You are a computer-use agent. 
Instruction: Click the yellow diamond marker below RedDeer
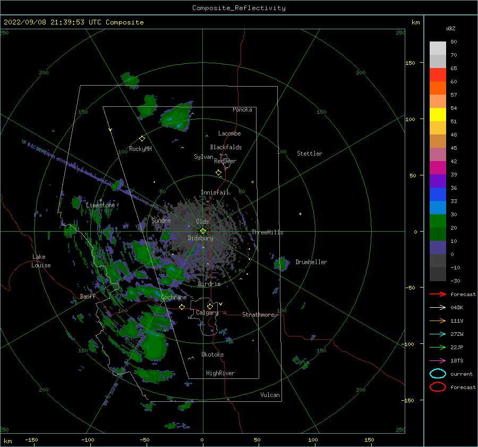point(218,173)
